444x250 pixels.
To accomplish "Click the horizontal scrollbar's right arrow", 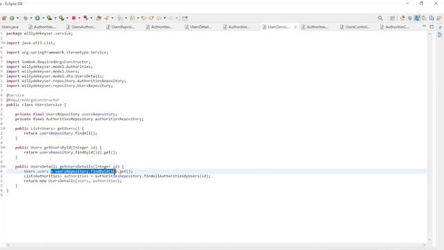I will 425,245.
